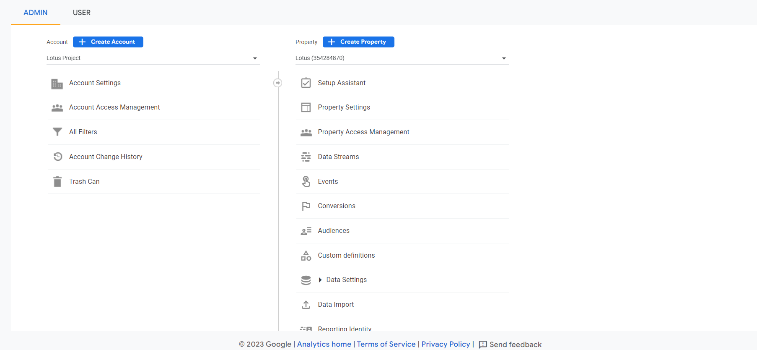
Task: Click the Conversions flag icon
Action: 306,206
